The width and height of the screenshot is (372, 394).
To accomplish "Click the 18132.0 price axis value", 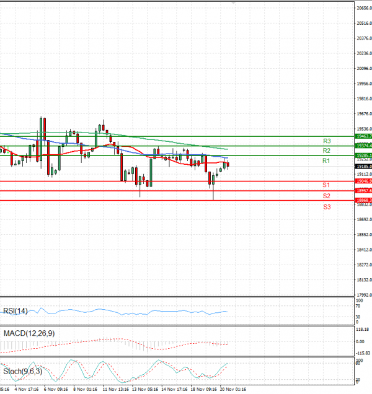I will point(364,280).
